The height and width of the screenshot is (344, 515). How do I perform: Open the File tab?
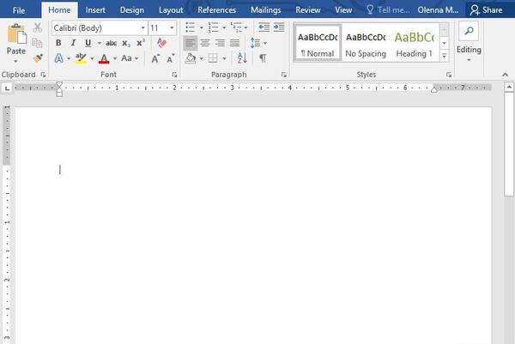click(x=19, y=10)
